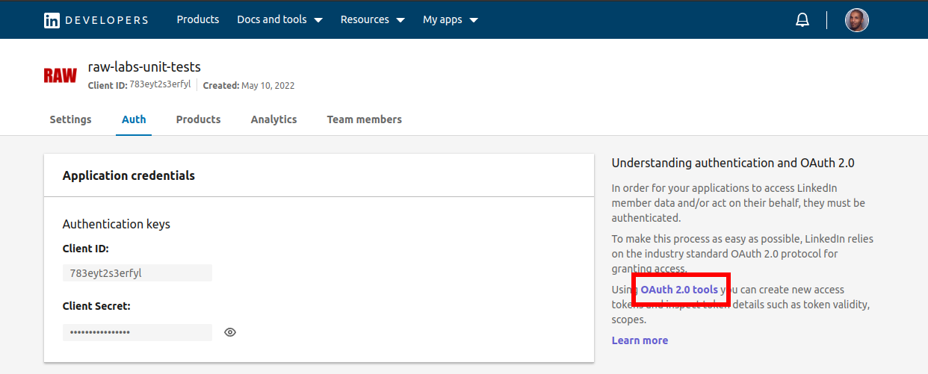Click the Application credentials heading
Image resolution: width=928 pixels, height=374 pixels.
tap(129, 176)
